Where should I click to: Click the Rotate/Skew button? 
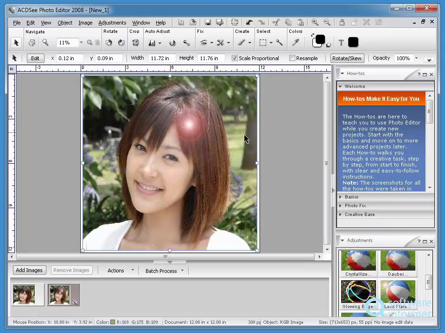(347, 58)
